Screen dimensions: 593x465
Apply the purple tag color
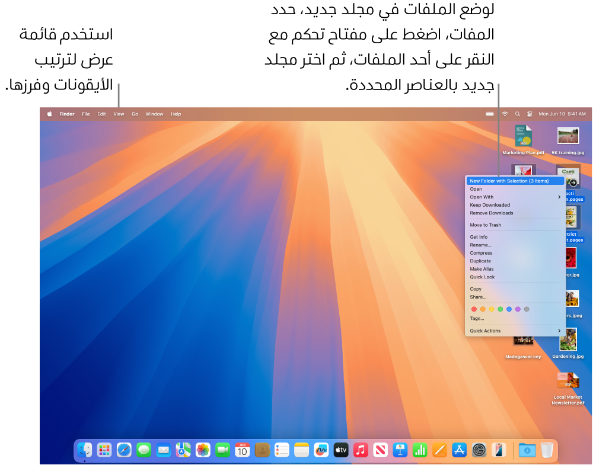(x=518, y=309)
